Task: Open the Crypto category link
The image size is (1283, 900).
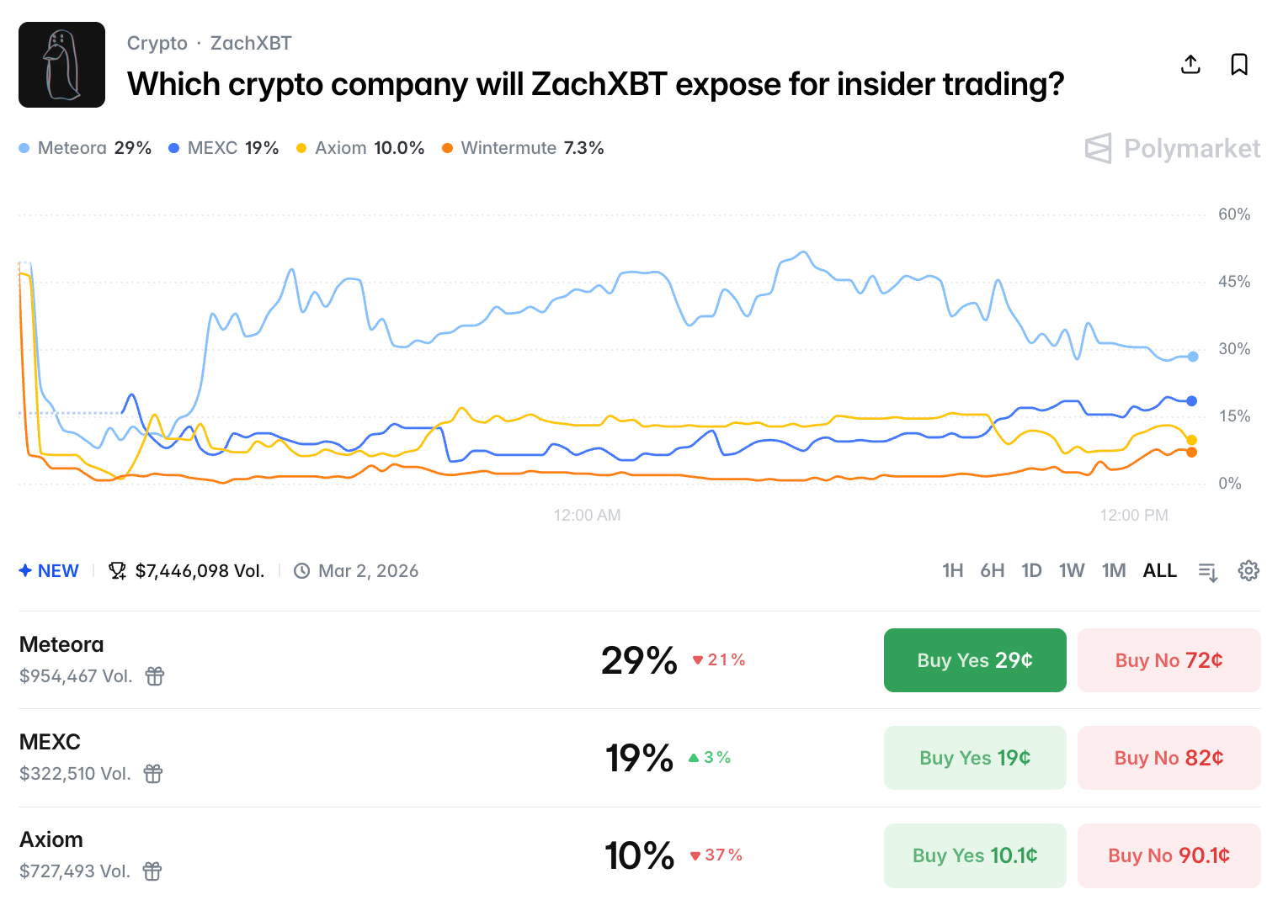Action: (157, 43)
